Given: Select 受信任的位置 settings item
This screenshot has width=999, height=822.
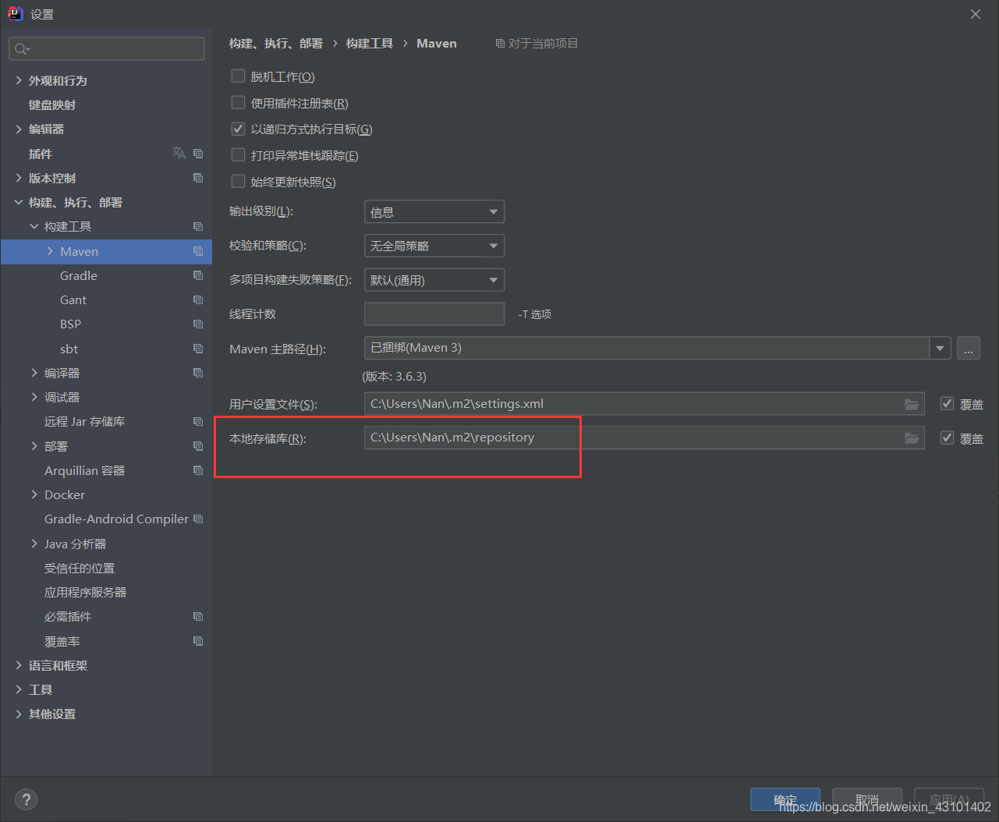Looking at the screenshot, I should coord(80,568).
